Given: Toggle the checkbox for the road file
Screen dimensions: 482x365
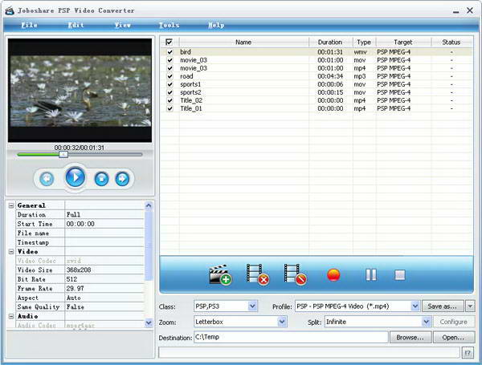Looking at the screenshot, I should point(170,75).
